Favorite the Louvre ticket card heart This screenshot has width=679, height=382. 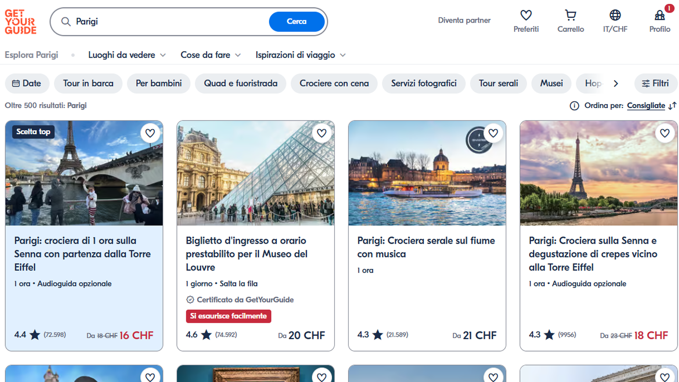(322, 133)
